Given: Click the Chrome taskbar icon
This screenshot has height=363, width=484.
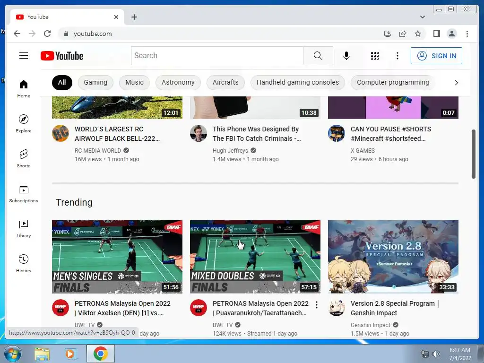Looking at the screenshot, I should (100, 354).
